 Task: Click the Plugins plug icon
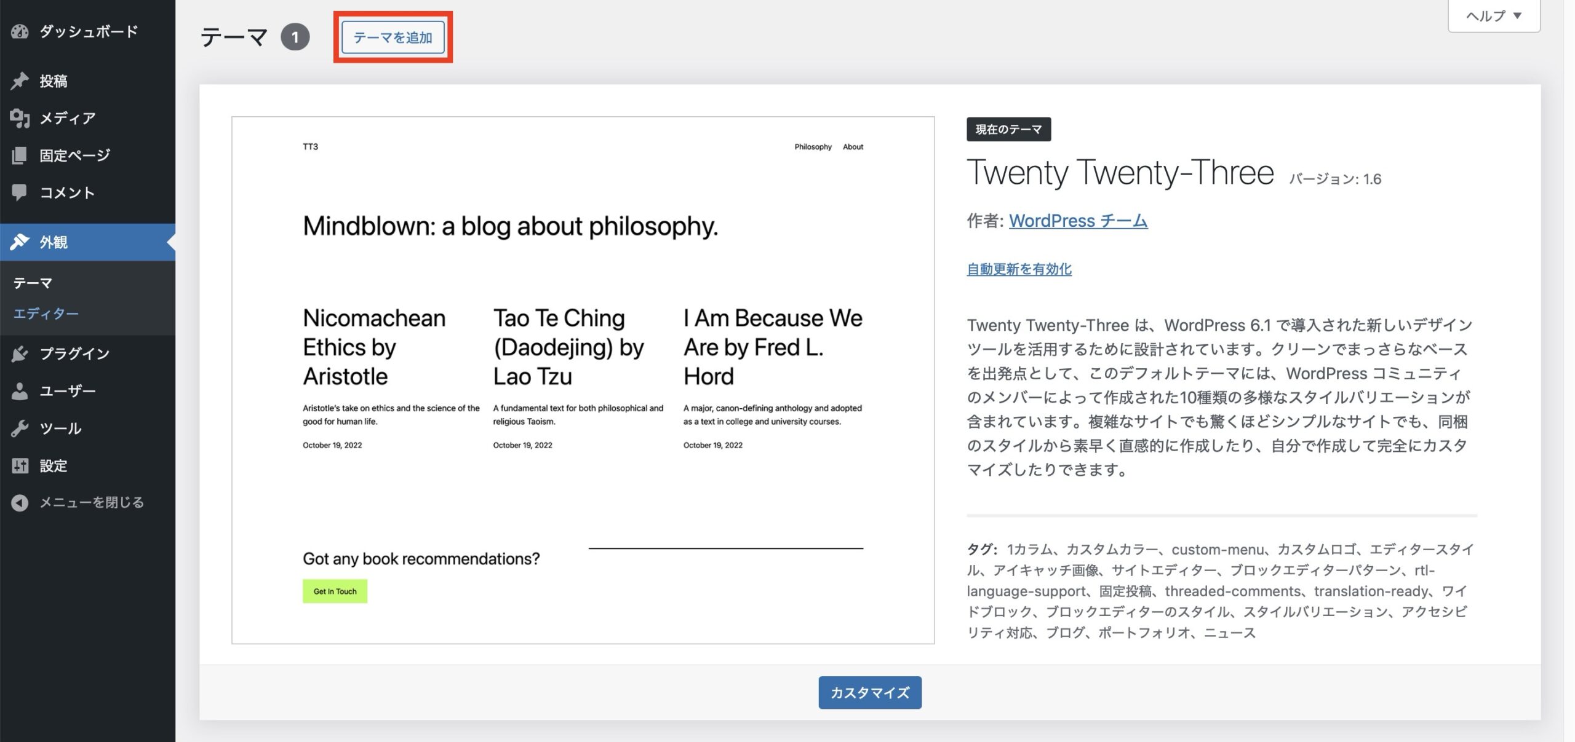point(20,353)
